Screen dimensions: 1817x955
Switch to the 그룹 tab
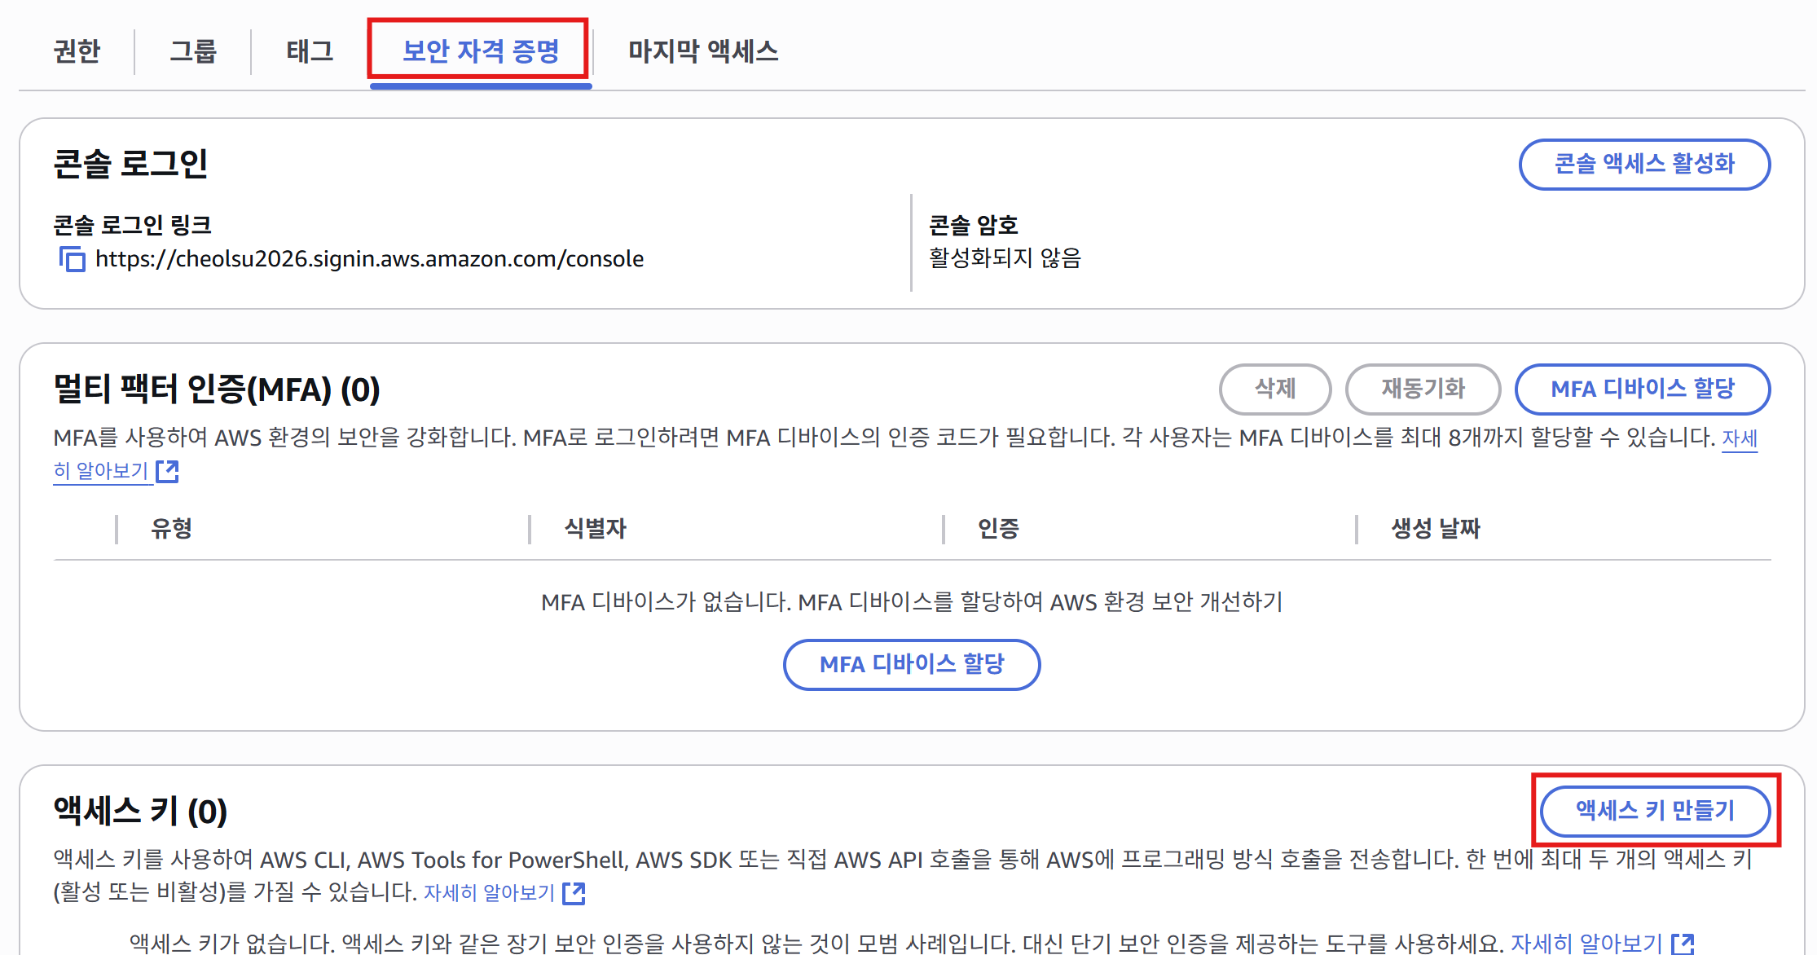click(193, 51)
